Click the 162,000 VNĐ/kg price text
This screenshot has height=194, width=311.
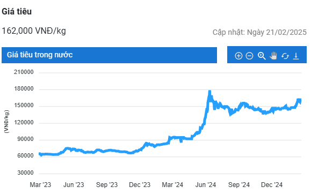tap(34, 31)
